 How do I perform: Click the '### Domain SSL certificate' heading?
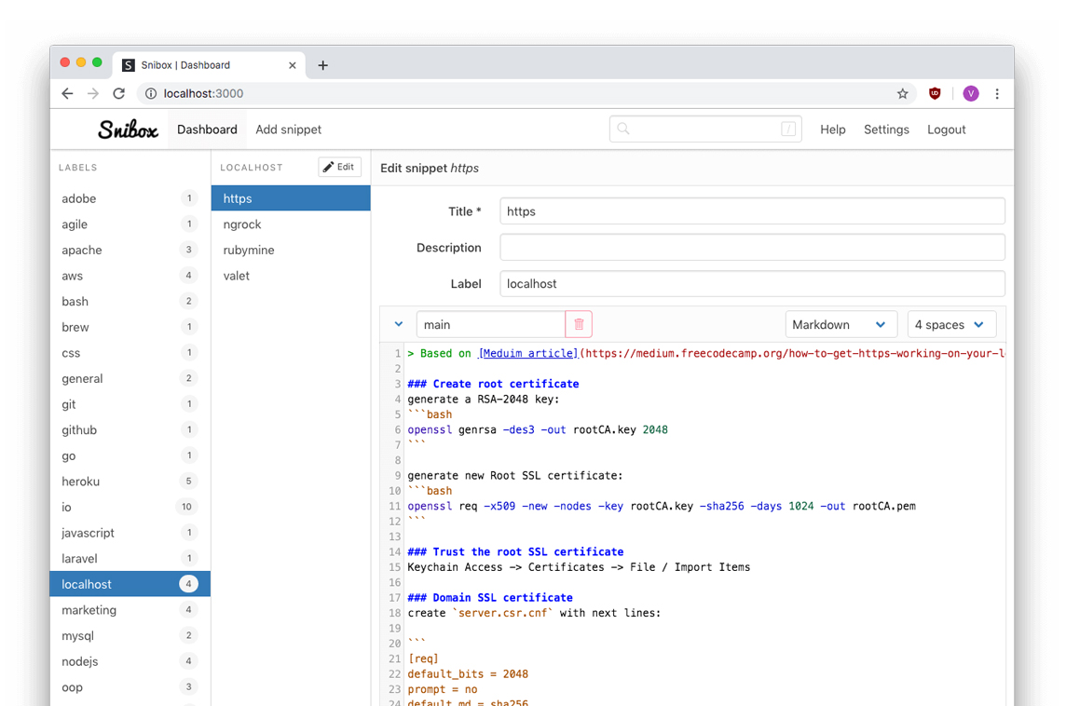point(489,597)
